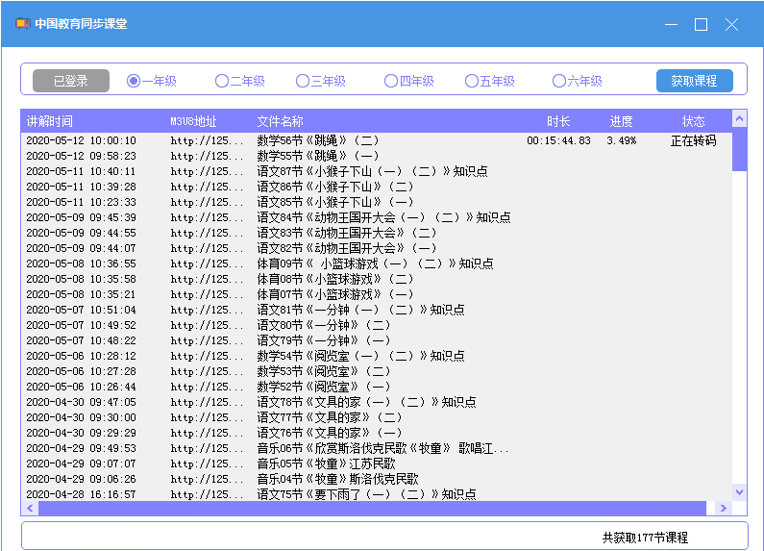Minimize the 中国教育同步课堂 window
Image resolution: width=764 pixels, height=551 pixels.
pos(671,24)
